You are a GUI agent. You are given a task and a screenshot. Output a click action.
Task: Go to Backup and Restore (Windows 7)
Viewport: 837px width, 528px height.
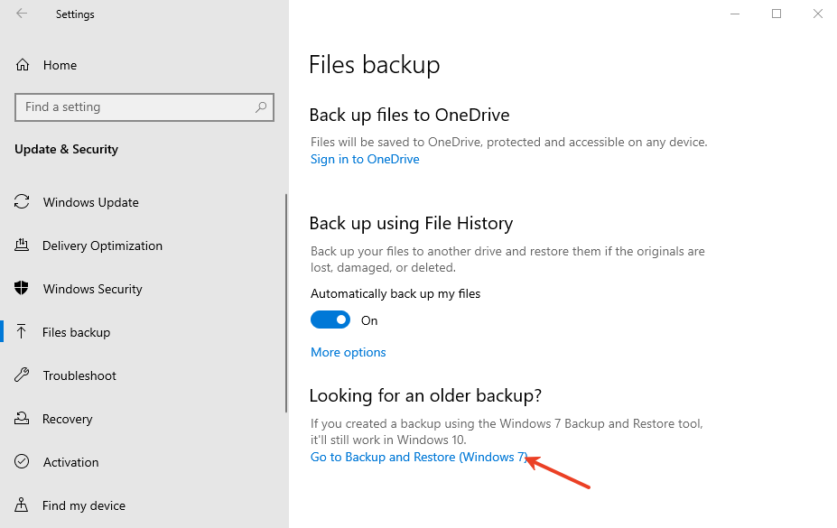tap(418, 457)
